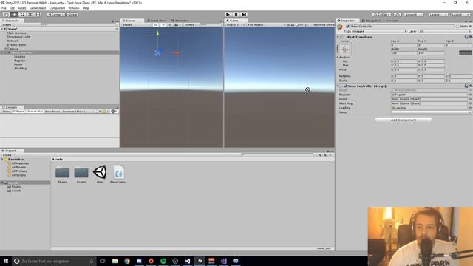Toggle console Error Pause

(x=52, y=112)
